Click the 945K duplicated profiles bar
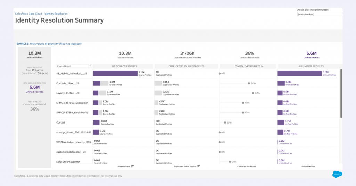 tap(158, 83)
